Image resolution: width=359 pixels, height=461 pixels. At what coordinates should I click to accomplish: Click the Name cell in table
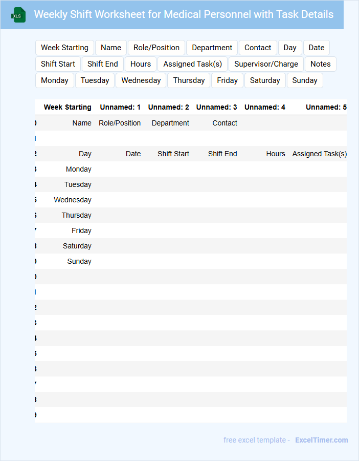click(x=82, y=123)
